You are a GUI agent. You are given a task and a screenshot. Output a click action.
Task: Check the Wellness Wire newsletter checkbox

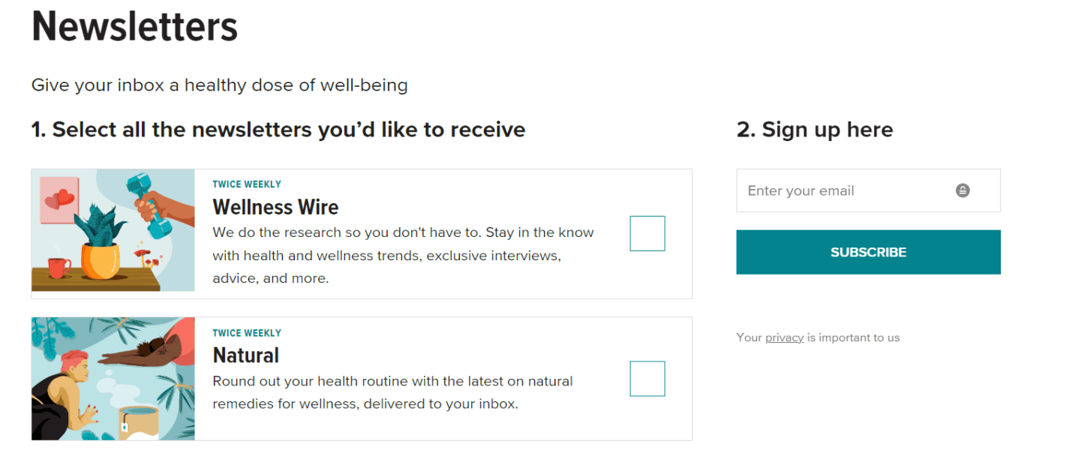point(647,233)
